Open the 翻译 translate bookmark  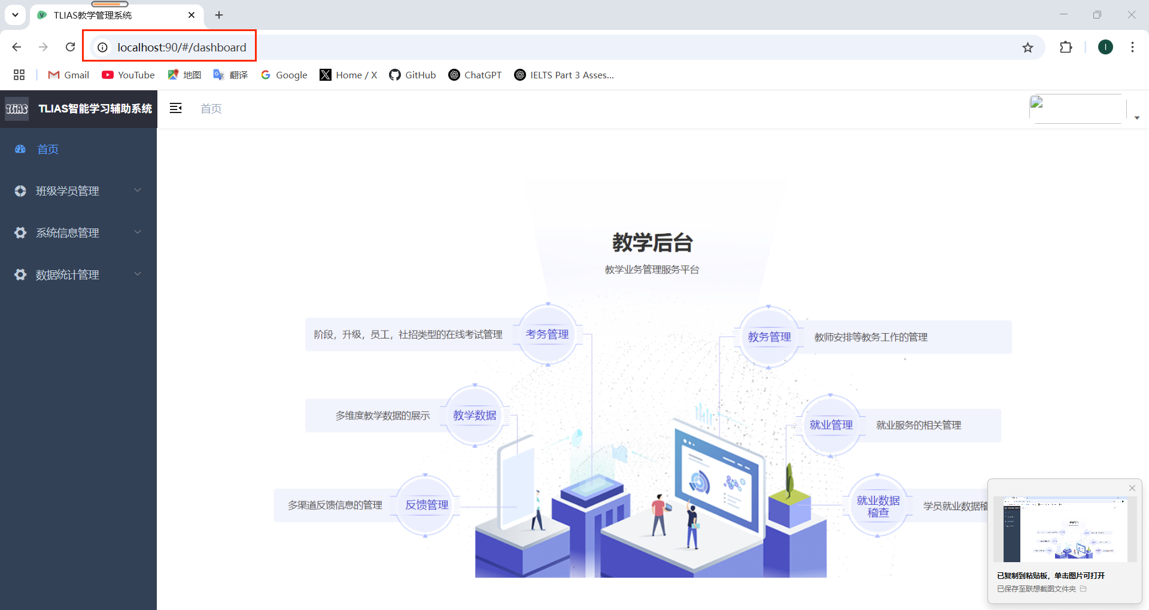[x=230, y=75]
